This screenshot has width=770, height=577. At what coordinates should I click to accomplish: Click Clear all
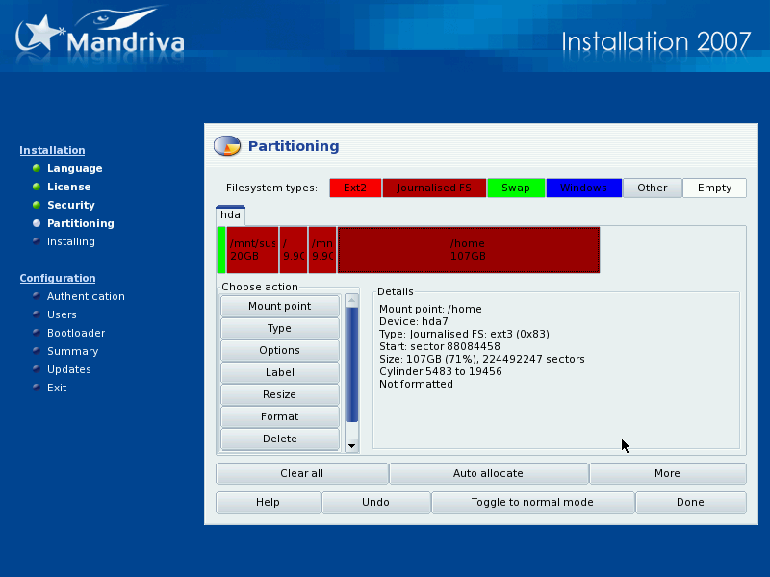point(302,473)
